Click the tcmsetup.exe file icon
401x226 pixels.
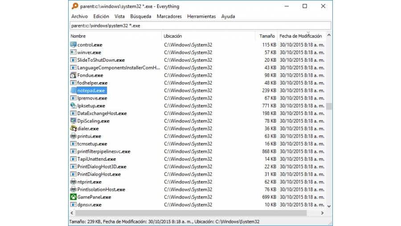click(73, 144)
